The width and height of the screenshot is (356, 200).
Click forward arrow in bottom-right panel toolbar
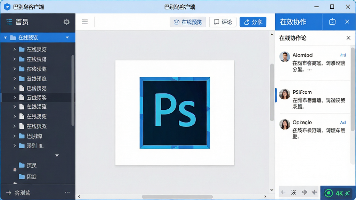click(304, 192)
